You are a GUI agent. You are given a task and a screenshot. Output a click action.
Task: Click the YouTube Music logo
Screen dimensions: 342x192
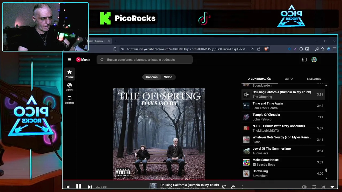pos(83,60)
